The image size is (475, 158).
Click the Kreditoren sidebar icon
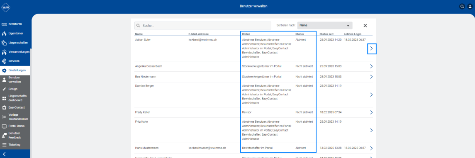tap(4, 24)
